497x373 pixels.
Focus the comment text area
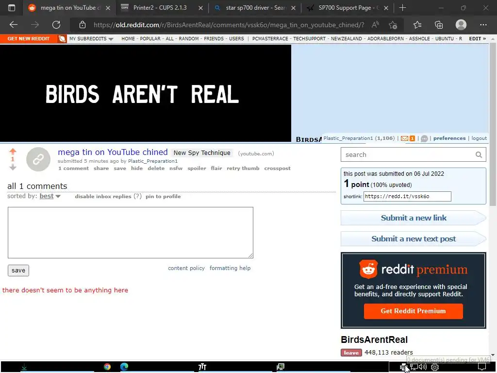pyautogui.click(x=131, y=233)
